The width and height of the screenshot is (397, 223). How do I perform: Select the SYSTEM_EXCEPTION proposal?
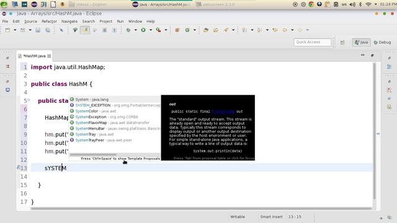pyautogui.click(x=115, y=105)
